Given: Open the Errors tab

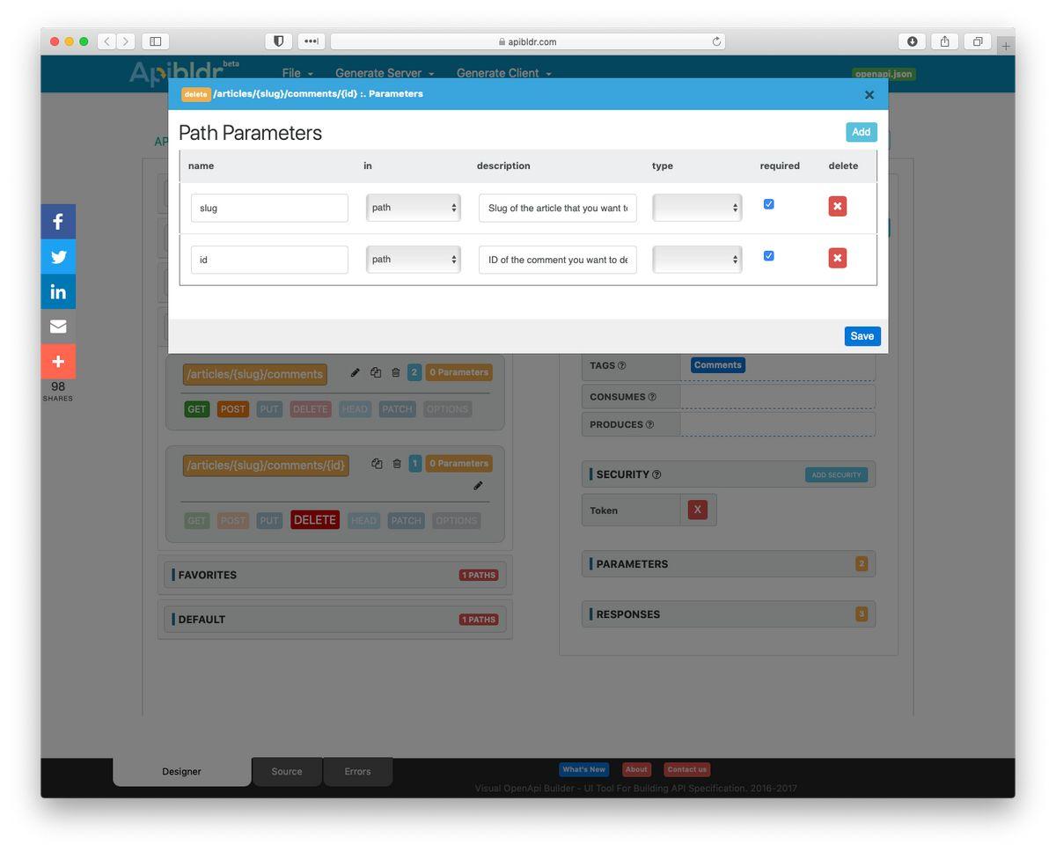Looking at the screenshot, I should tap(357, 772).
